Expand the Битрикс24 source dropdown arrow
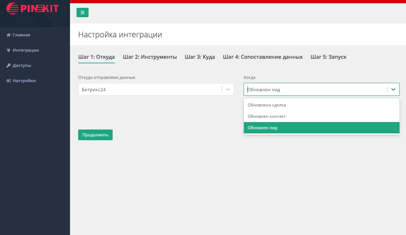 [228, 90]
